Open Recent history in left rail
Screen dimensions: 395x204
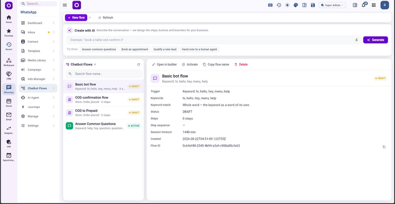8,46
